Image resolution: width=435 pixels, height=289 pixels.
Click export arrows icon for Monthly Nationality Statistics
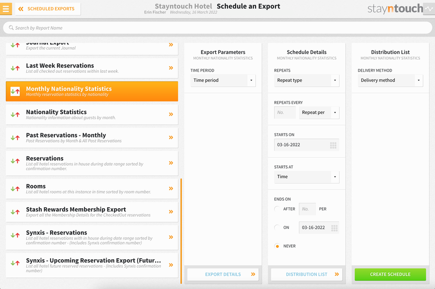coord(15,91)
